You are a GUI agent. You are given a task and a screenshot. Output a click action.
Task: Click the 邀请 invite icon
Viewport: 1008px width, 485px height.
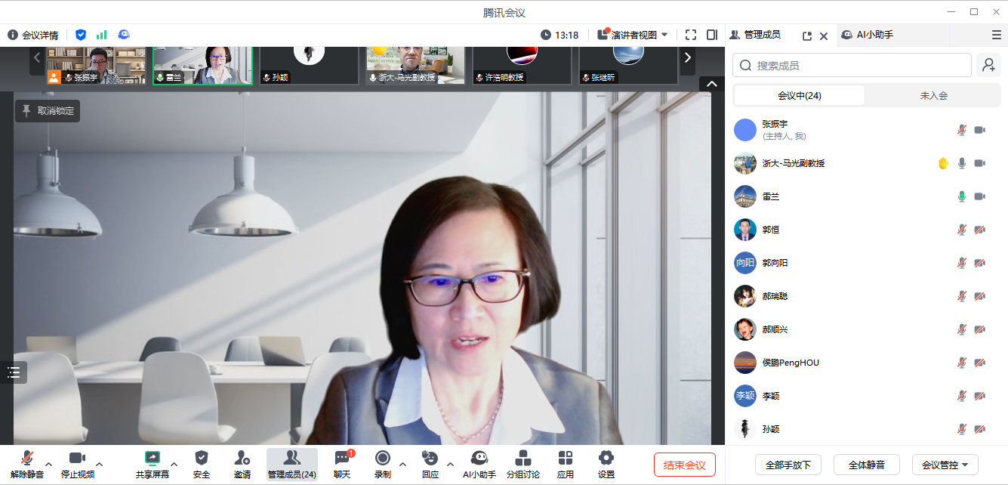pos(242,459)
